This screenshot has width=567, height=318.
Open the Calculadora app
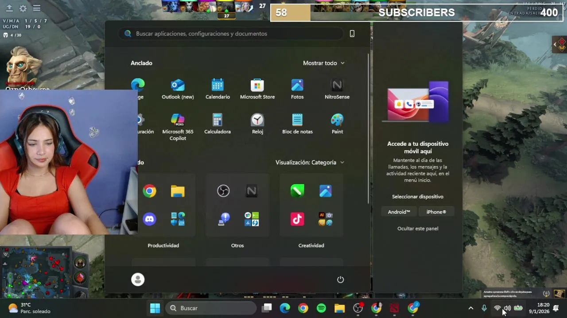click(x=217, y=124)
